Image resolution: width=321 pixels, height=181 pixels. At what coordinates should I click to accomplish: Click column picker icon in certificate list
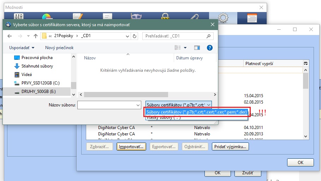306,63
